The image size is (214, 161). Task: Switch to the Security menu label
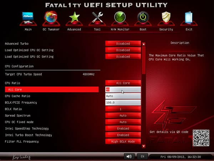coord(166,29)
